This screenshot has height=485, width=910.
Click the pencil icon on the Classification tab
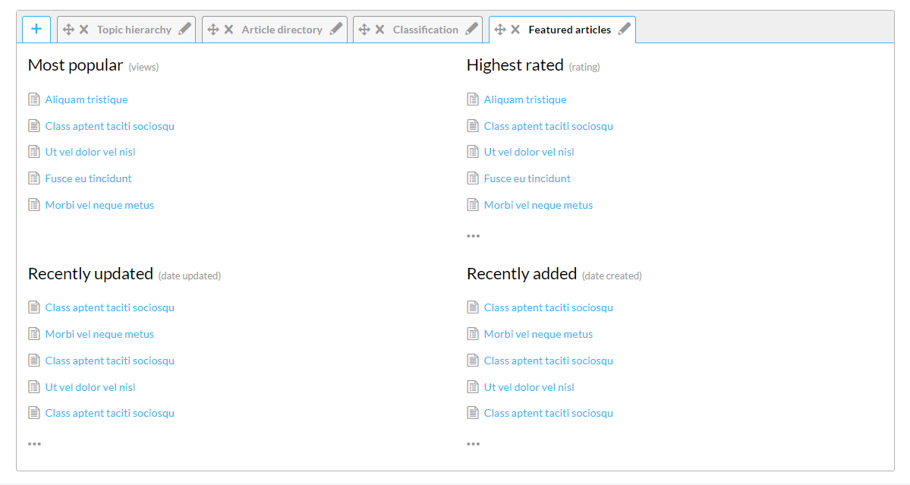472,30
